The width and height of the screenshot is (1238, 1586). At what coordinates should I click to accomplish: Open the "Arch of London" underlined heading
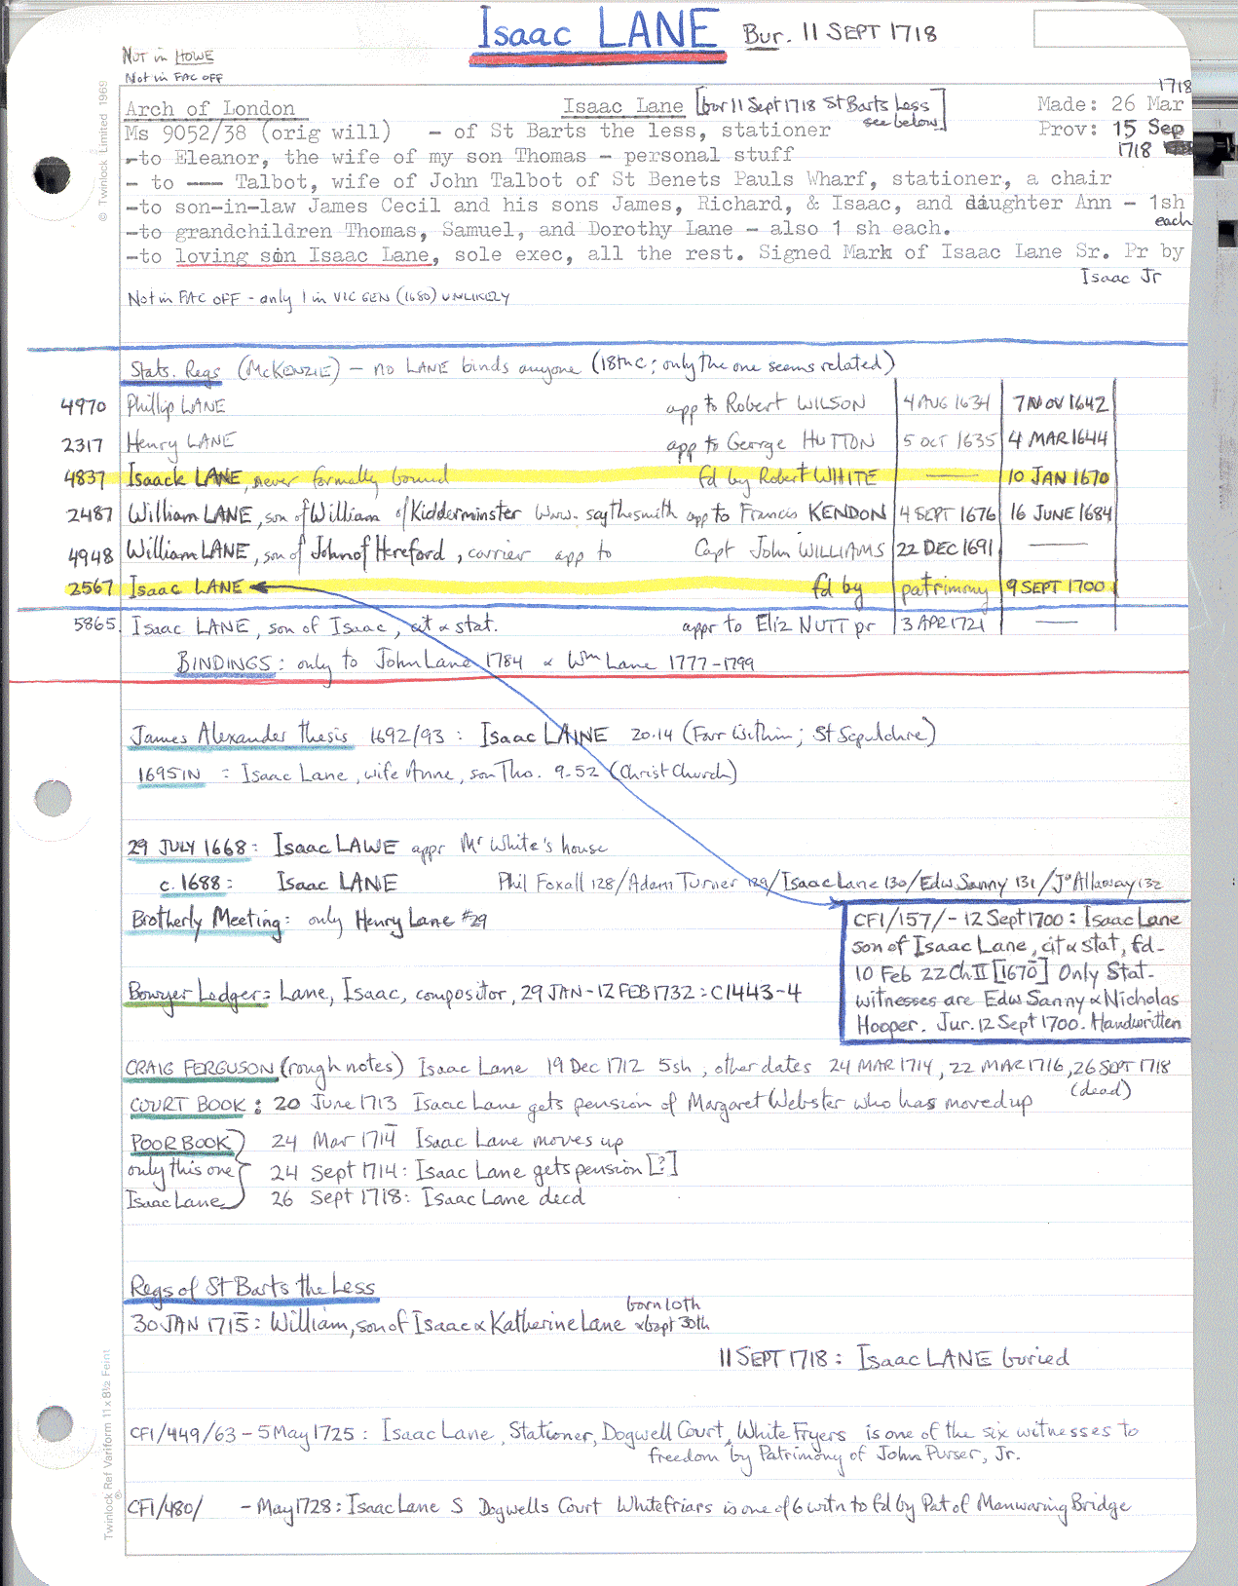coord(209,108)
